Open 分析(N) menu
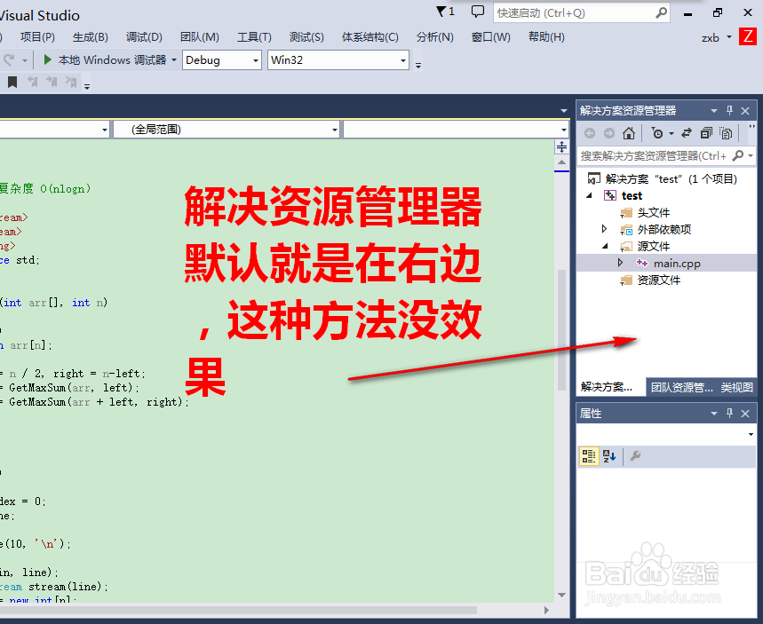This screenshot has width=763, height=624. (435, 37)
